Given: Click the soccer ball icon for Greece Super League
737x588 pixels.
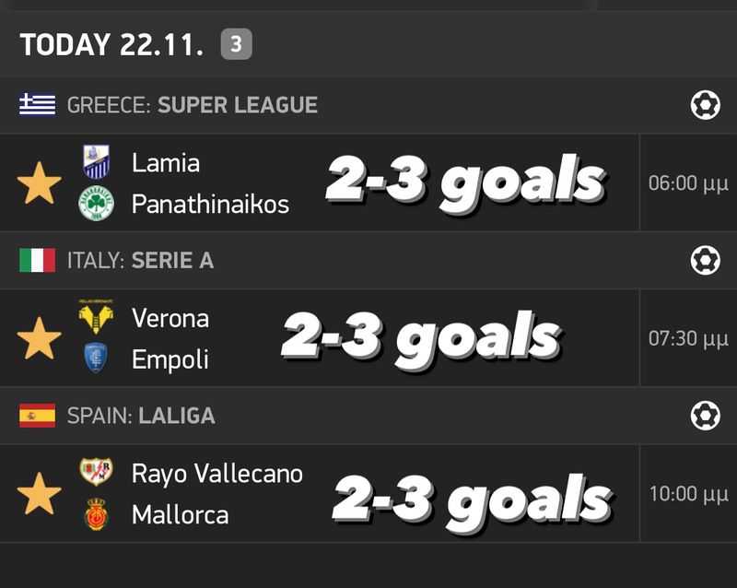Looking at the screenshot, I should pos(705,105).
